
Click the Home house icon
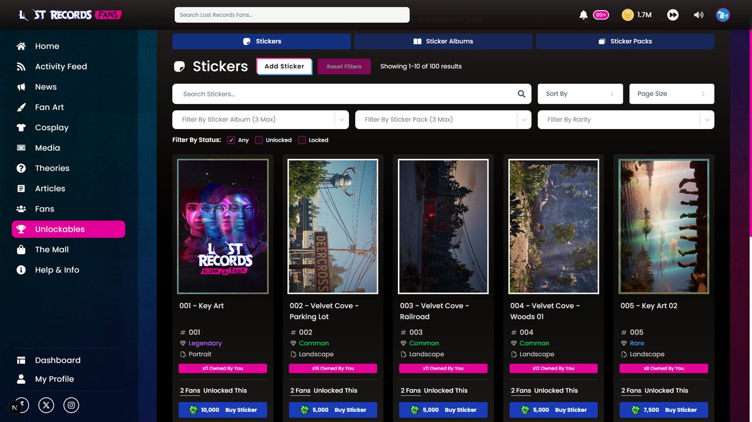(x=21, y=46)
